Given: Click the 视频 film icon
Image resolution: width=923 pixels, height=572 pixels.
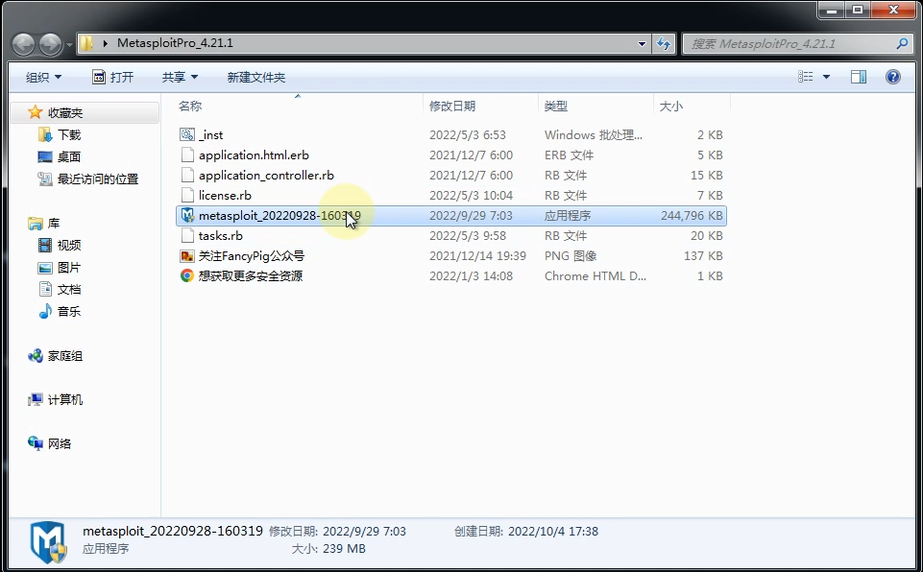Looking at the screenshot, I should pos(45,245).
